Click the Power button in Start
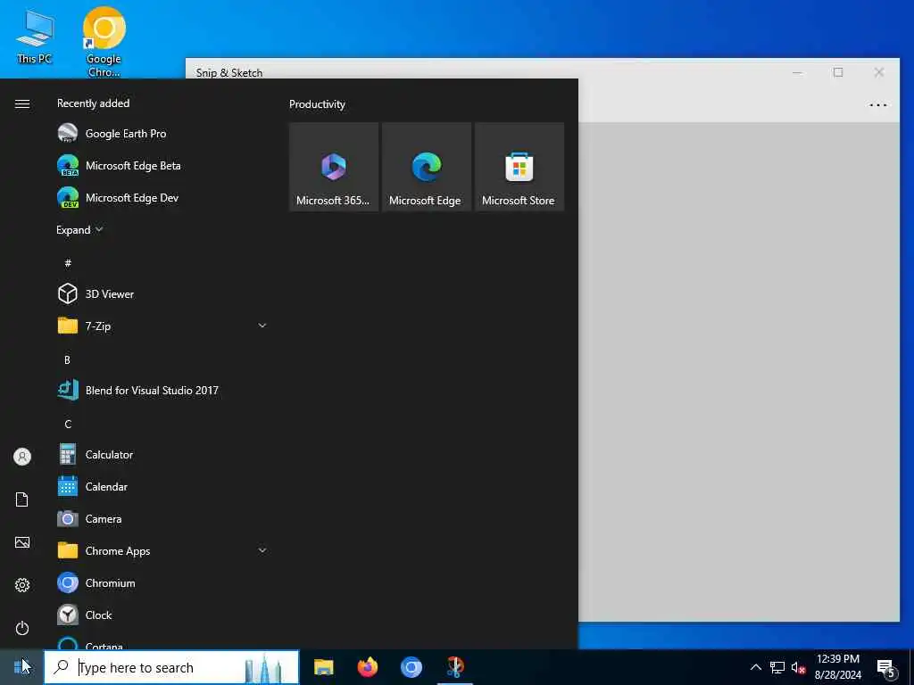This screenshot has width=914, height=685. [x=22, y=628]
